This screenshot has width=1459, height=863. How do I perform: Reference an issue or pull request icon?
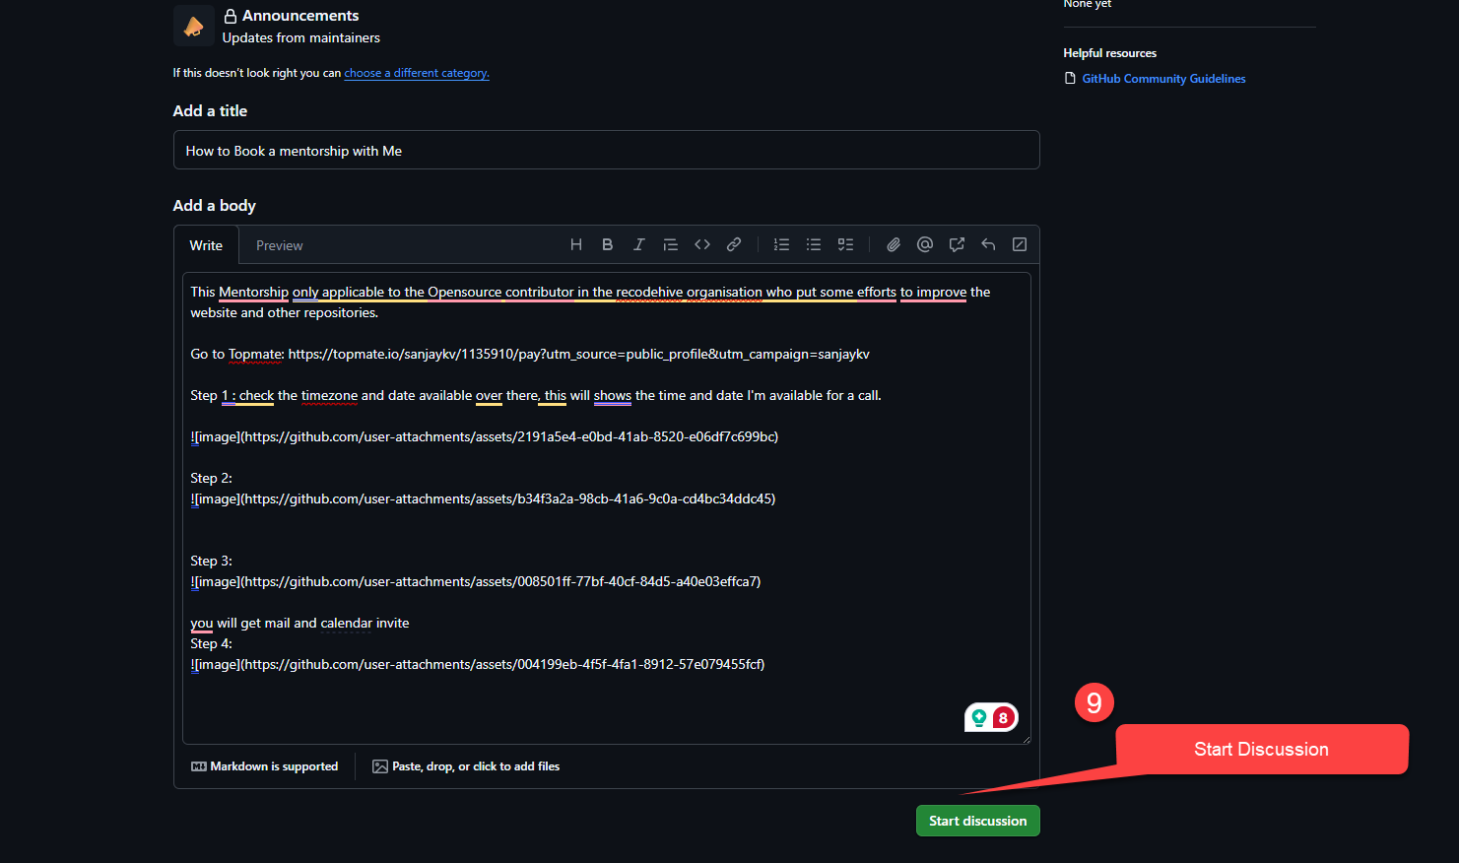point(957,244)
